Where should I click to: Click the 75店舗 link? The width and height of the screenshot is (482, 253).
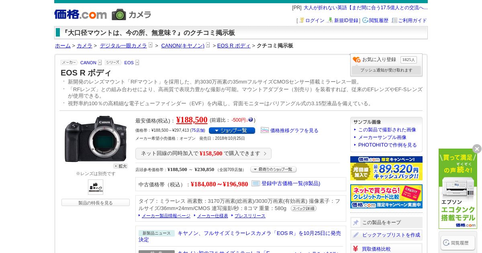point(198,131)
